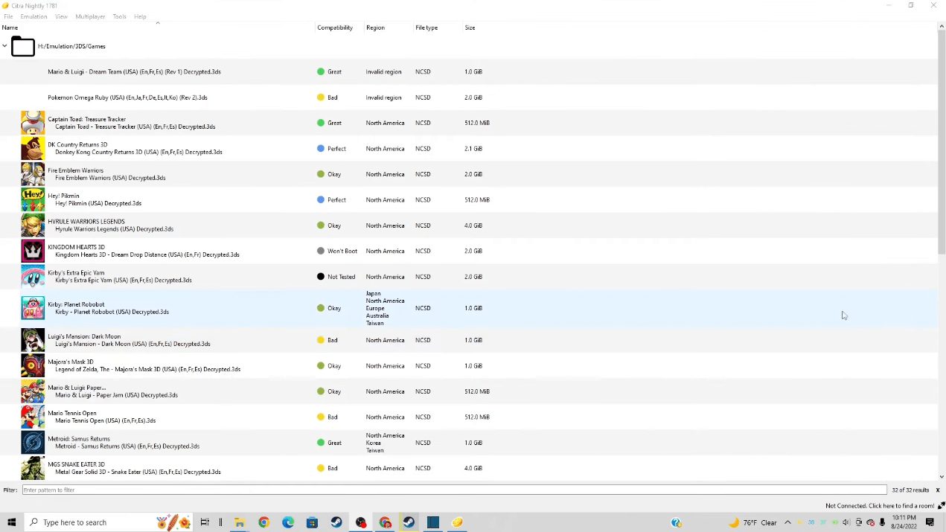Viewport: 946px width, 532px height.
Task: Click '2.1 GiB' size for DK Country Returns
Action: pos(473,148)
